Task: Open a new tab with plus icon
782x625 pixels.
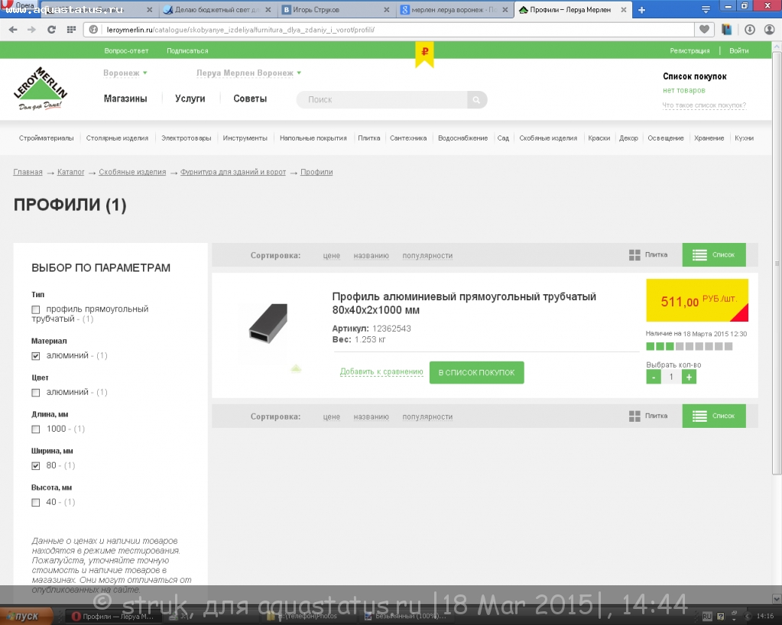Action: point(642,10)
